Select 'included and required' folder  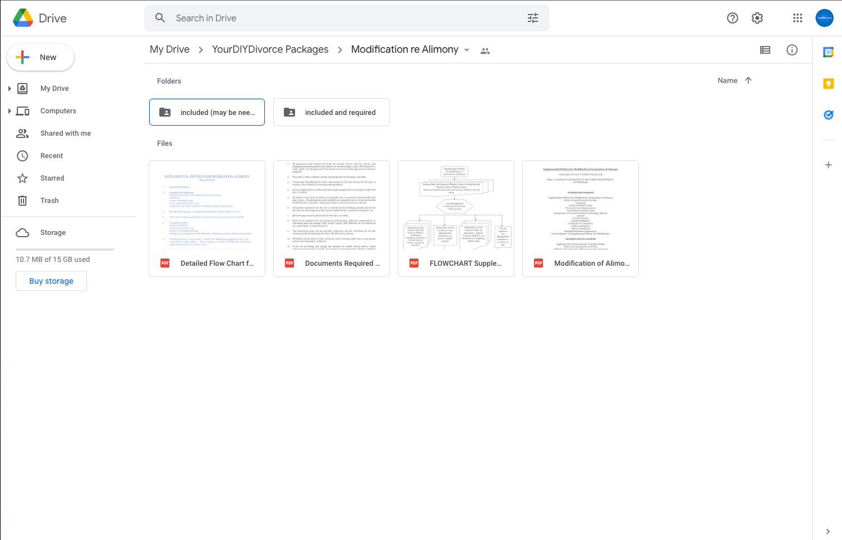[x=332, y=112]
